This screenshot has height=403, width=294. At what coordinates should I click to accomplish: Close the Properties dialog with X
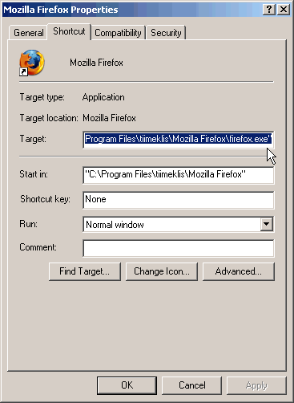(x=284, y=10)
